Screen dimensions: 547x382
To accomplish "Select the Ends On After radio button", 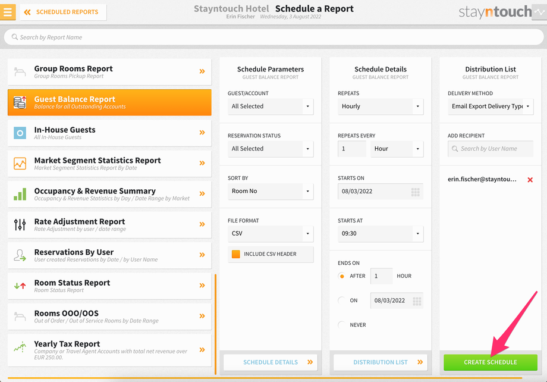I will [342, 276].
